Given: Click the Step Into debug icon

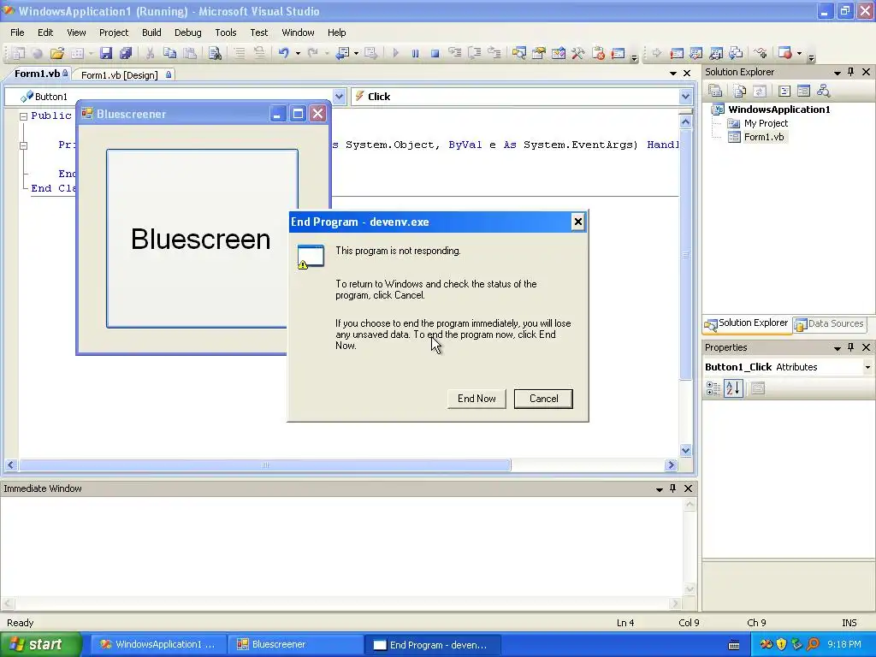Looking at the screenshot, I should point(455,53).
